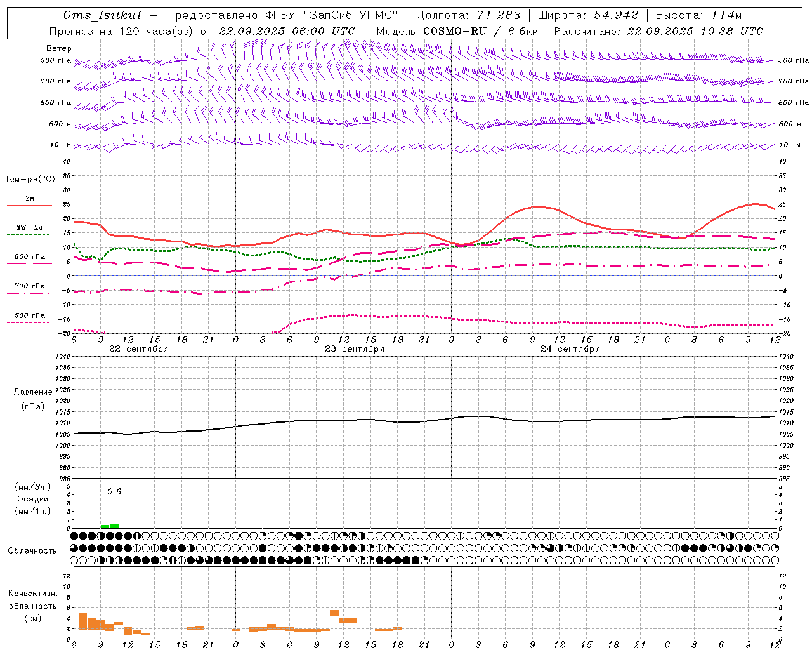Click the Ветер wind panel label
The image size is (812, 650).
pos(59,48)
